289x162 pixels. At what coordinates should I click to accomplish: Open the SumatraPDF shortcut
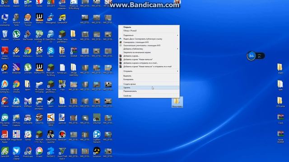pyautogui.click(x=62, y=19)
